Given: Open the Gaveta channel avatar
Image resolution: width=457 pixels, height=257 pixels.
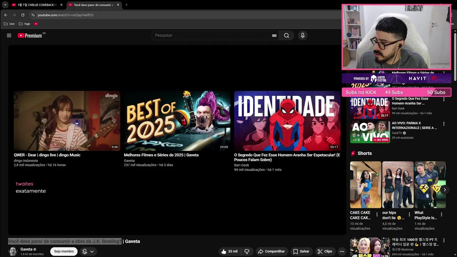Looking at the screenshot, I should tap(12, 251).
